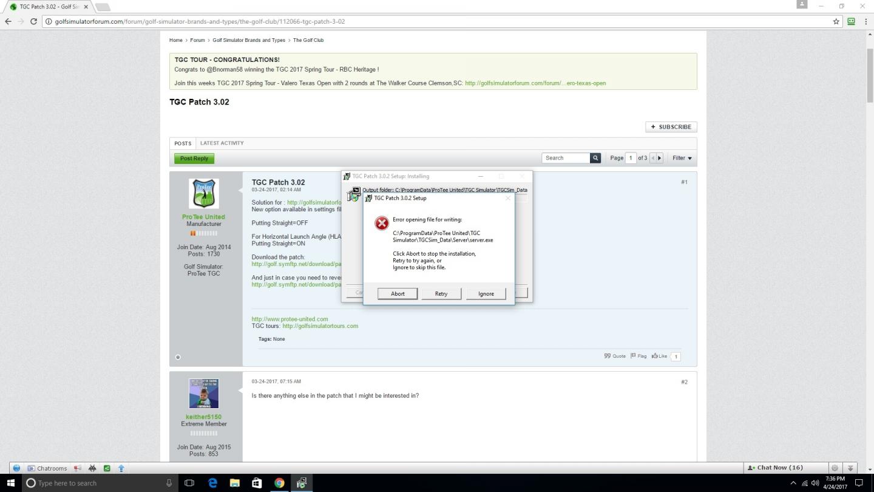Click the green share icon in chat bar
The height and width of the screenshot is (492, 874).
point(107,468)
